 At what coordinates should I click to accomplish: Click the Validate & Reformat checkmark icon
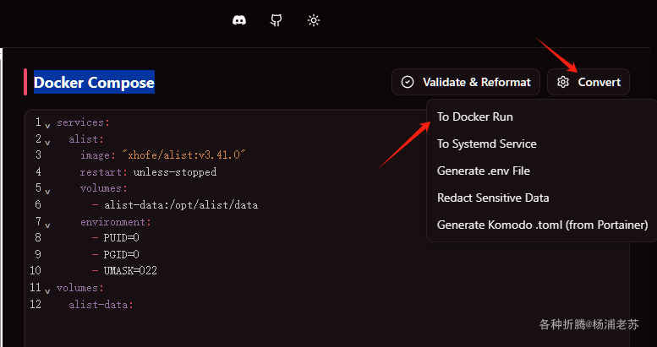pyautogui.click(x=408, y=82)
